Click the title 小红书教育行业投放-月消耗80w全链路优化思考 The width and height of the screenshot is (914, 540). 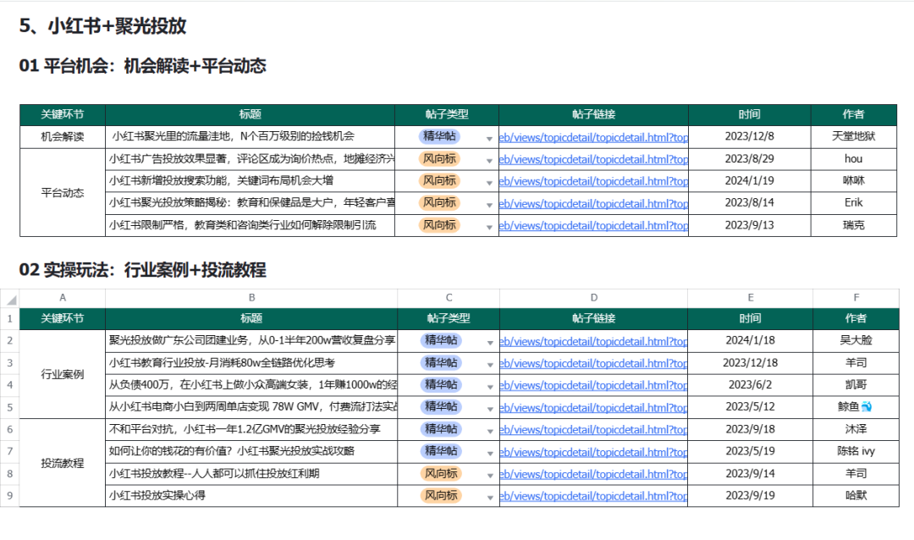pyautogui.click(x=222, y=363)
